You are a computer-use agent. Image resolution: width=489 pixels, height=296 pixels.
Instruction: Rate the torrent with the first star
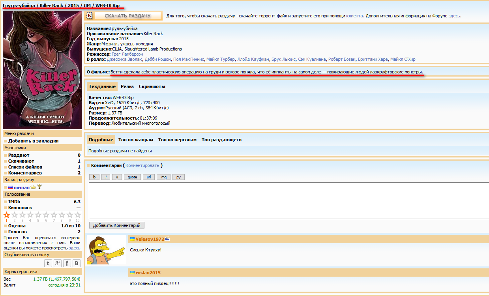7,215
